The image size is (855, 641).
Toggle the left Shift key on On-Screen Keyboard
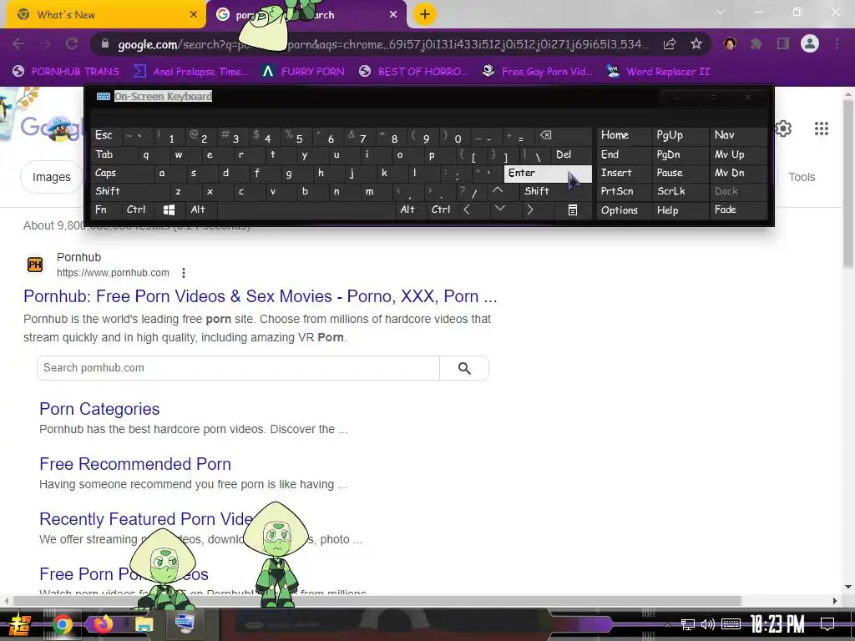(x=129, y=191)
